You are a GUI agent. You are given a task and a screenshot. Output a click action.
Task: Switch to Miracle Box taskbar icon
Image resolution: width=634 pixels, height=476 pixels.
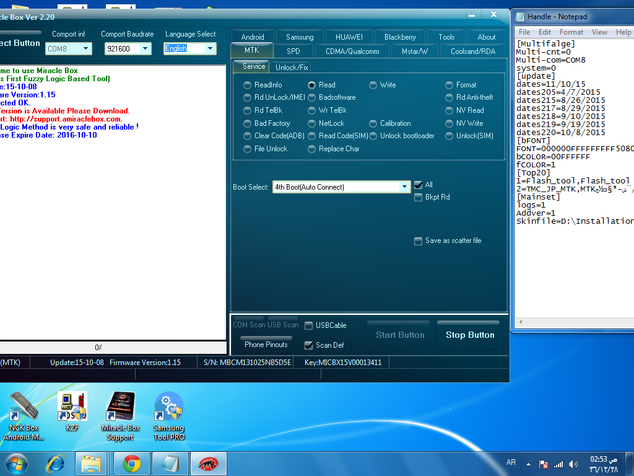(209, 464)
